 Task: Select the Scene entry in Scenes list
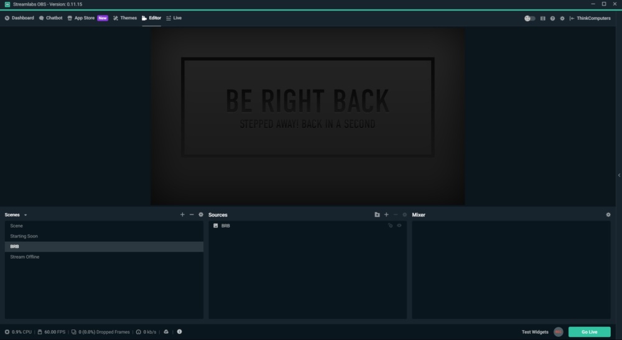(104, 226)
